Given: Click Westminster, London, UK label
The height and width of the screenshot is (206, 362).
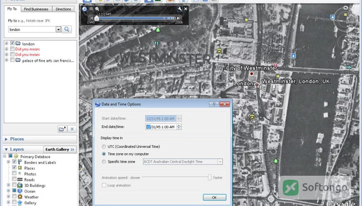Looking at the screenshot, I should [x=296, y=81].
